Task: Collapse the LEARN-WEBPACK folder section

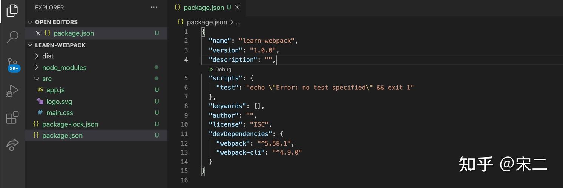Action: [x=30, y=45]
